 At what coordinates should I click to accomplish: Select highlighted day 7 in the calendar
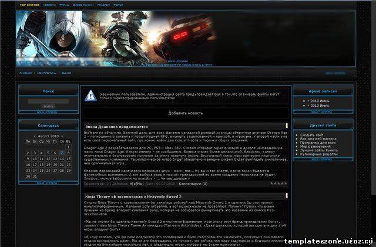[x=62, y=153]
